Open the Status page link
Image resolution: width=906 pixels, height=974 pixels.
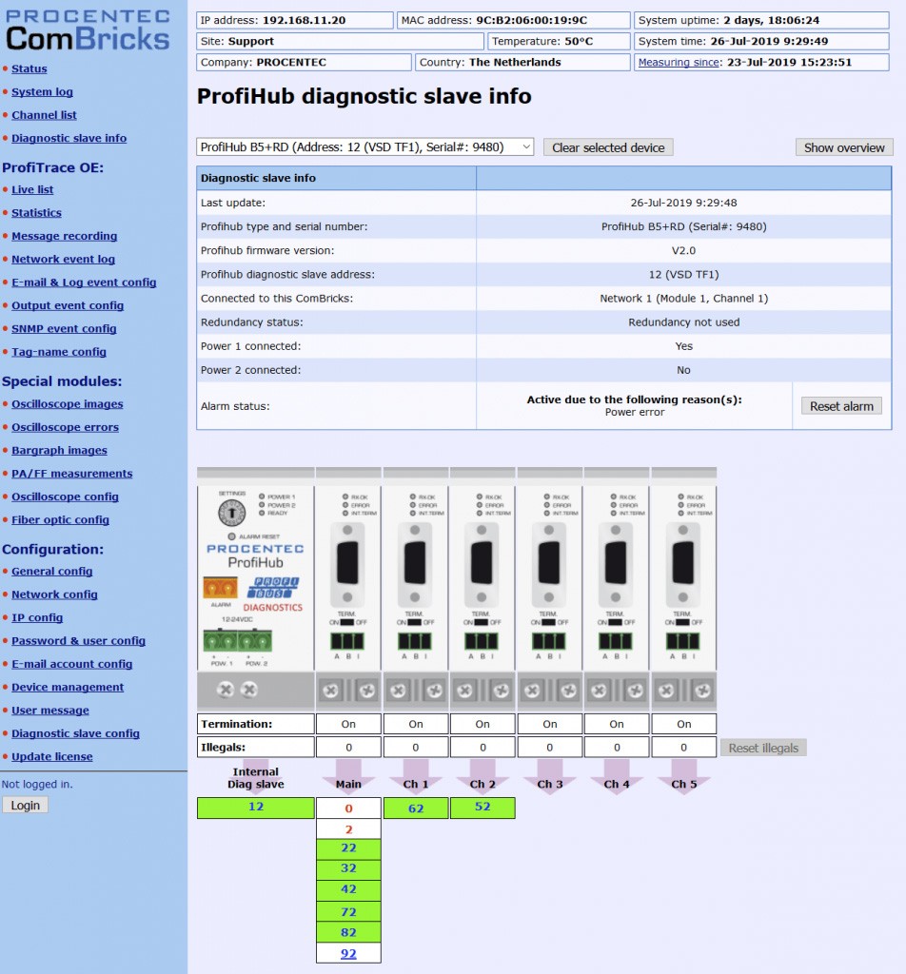(x=30, y=68)
